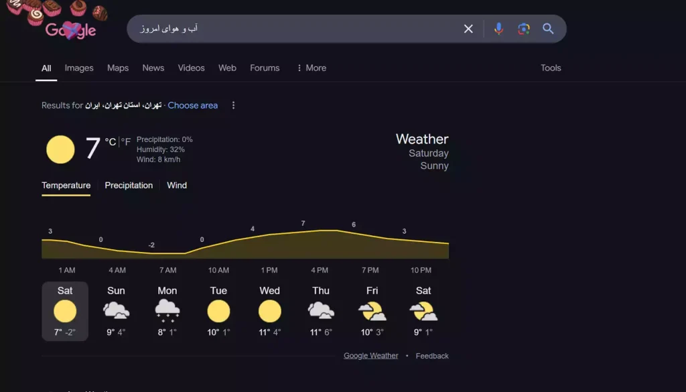The width and height of the screenshot is (686, 392).
Task: Select Saturday's highlighted forecast card
Action: (64, 311)
